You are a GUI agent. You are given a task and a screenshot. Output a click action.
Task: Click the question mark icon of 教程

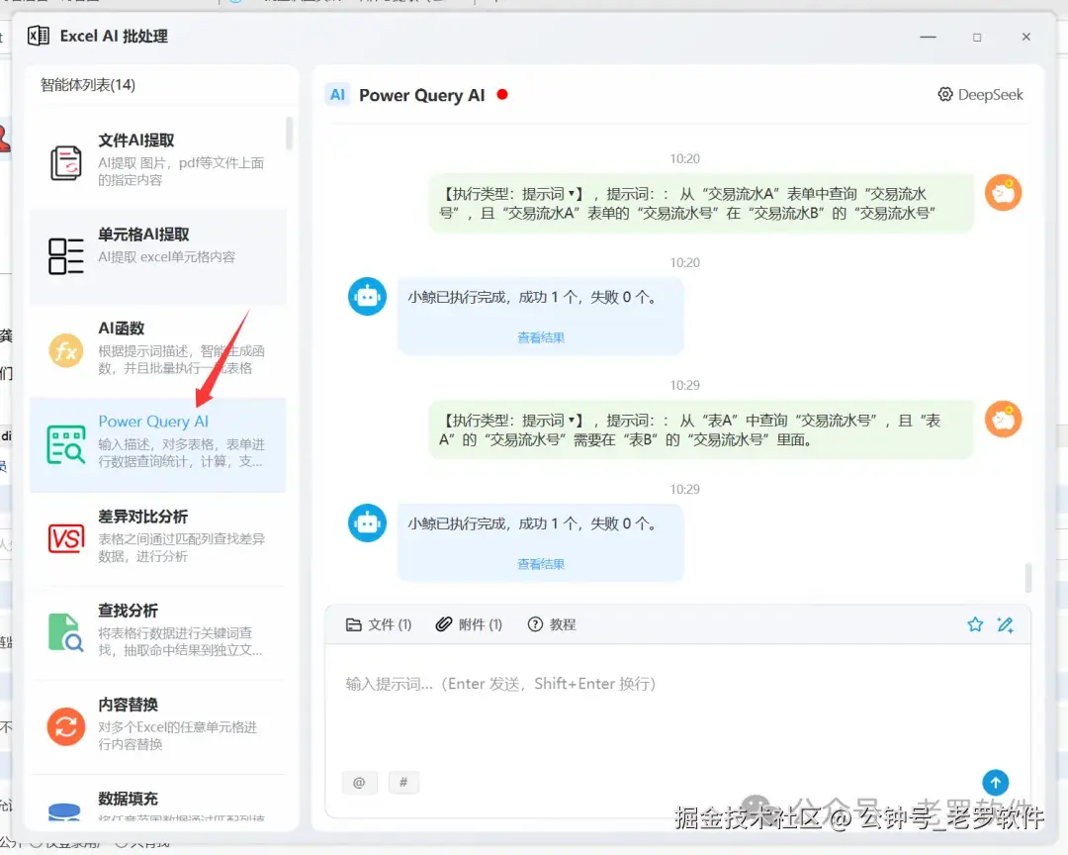[535, 623]
